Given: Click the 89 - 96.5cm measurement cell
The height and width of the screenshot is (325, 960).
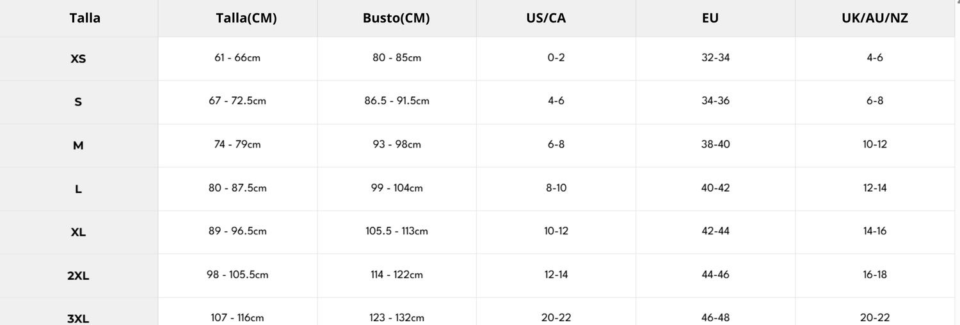Looking at the screenshot, I should click(x=237, y=231).
